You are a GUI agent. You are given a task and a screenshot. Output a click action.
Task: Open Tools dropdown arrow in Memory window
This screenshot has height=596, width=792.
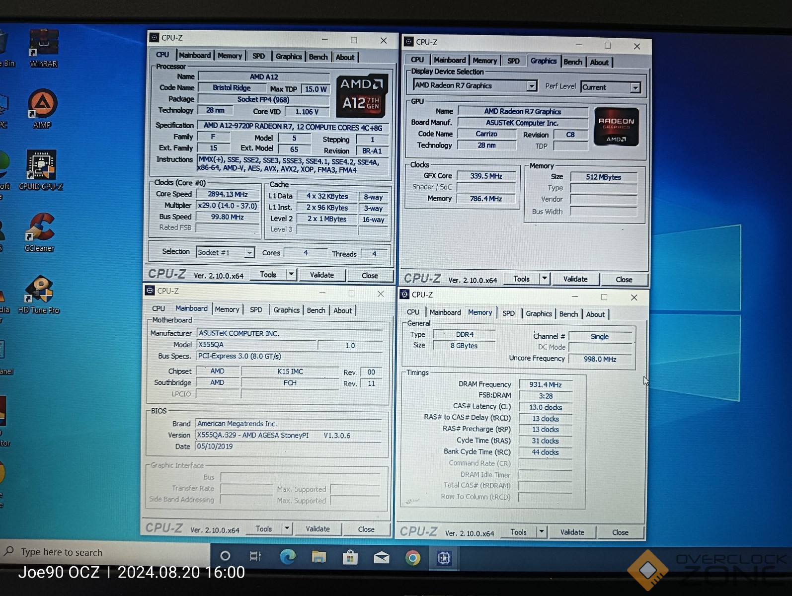(542, 532)
